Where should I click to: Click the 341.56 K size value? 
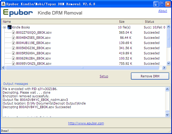(x=125, y=48)
